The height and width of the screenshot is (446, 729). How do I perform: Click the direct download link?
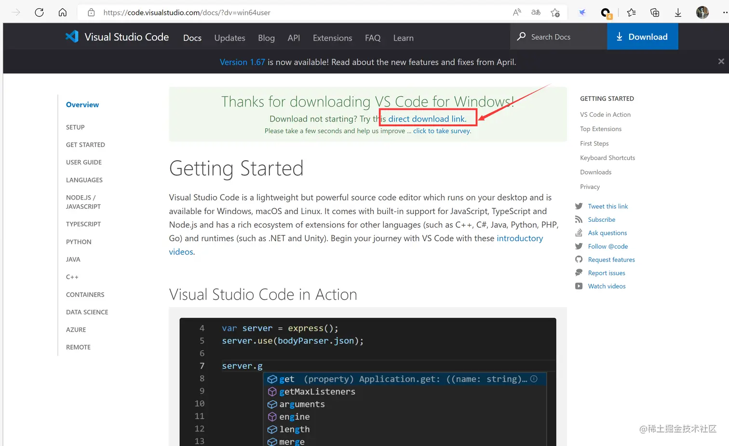427,118
